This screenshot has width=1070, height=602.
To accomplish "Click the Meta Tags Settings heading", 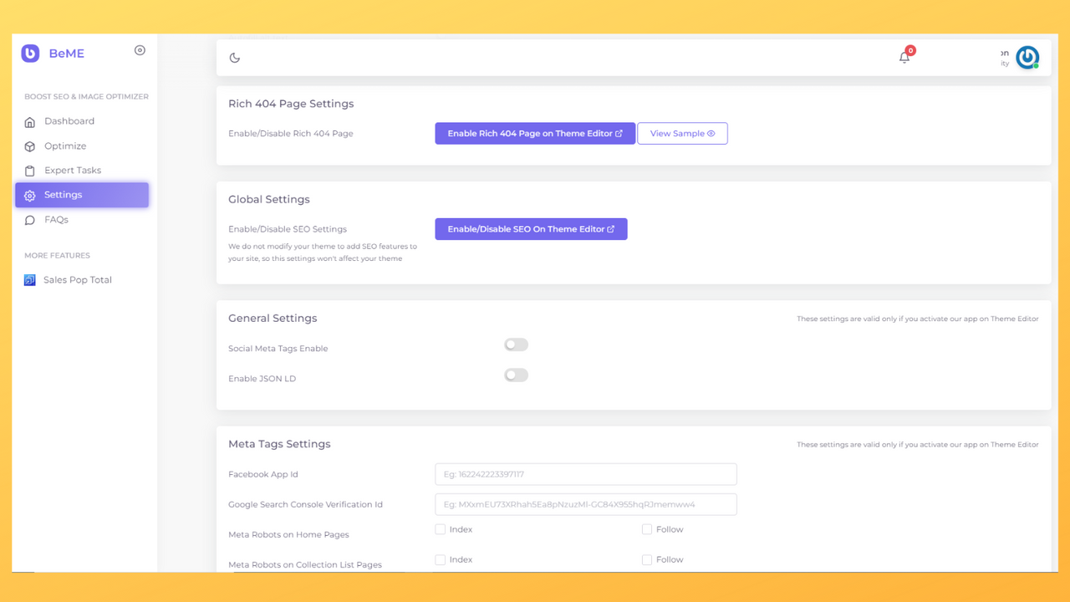I will coord(279,444).
